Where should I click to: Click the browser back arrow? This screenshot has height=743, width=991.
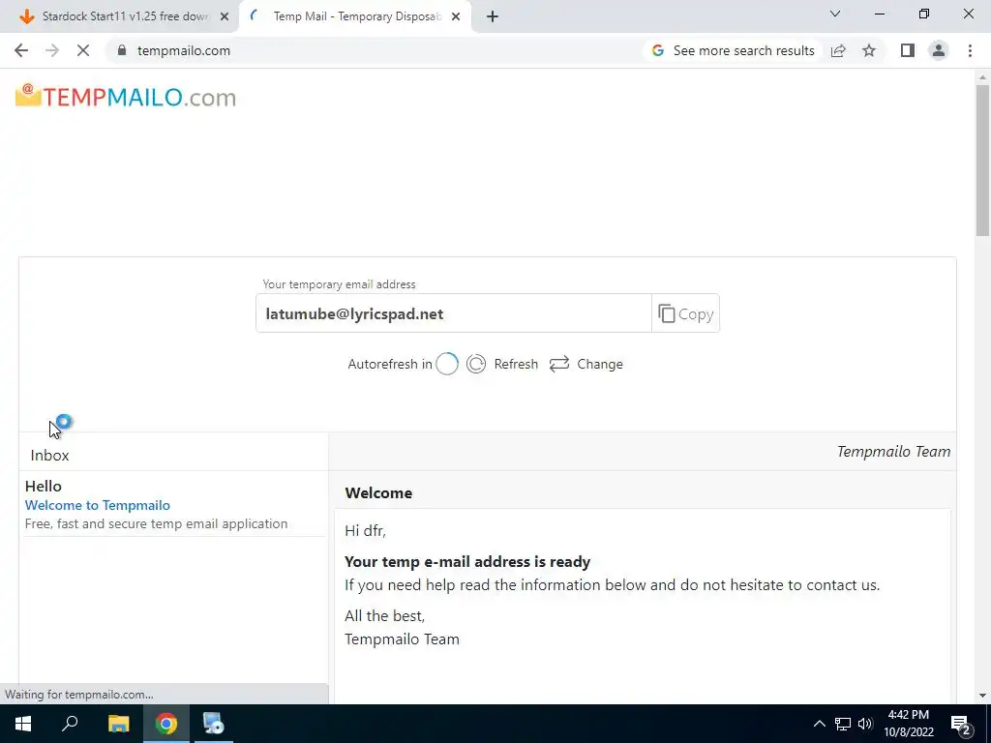click(x=21, y=50)
